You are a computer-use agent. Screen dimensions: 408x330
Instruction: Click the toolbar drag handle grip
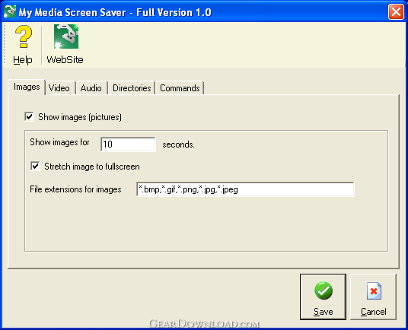point(5,45)
